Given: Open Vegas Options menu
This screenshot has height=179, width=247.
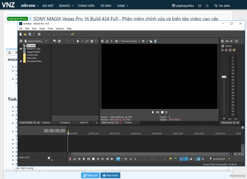Looking at the screenshot, I should (x=60, y=29).
